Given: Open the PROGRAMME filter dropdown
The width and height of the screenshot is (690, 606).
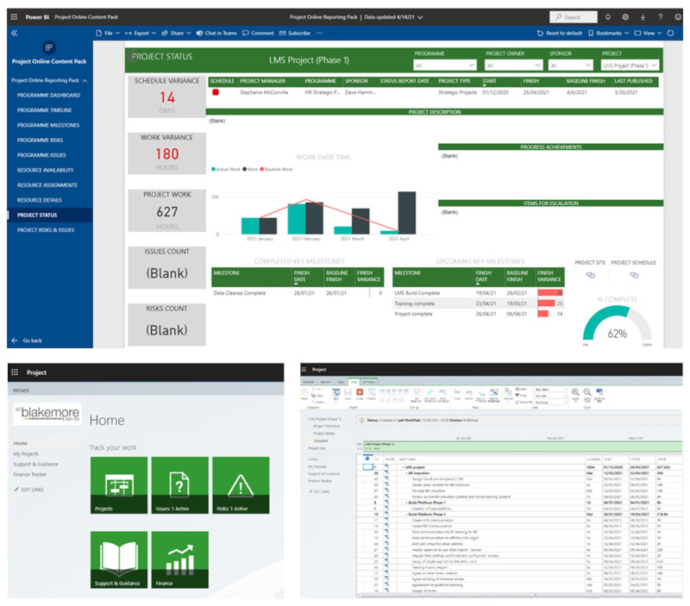Looking at the screenshot, I should click(x=445, y=66).
